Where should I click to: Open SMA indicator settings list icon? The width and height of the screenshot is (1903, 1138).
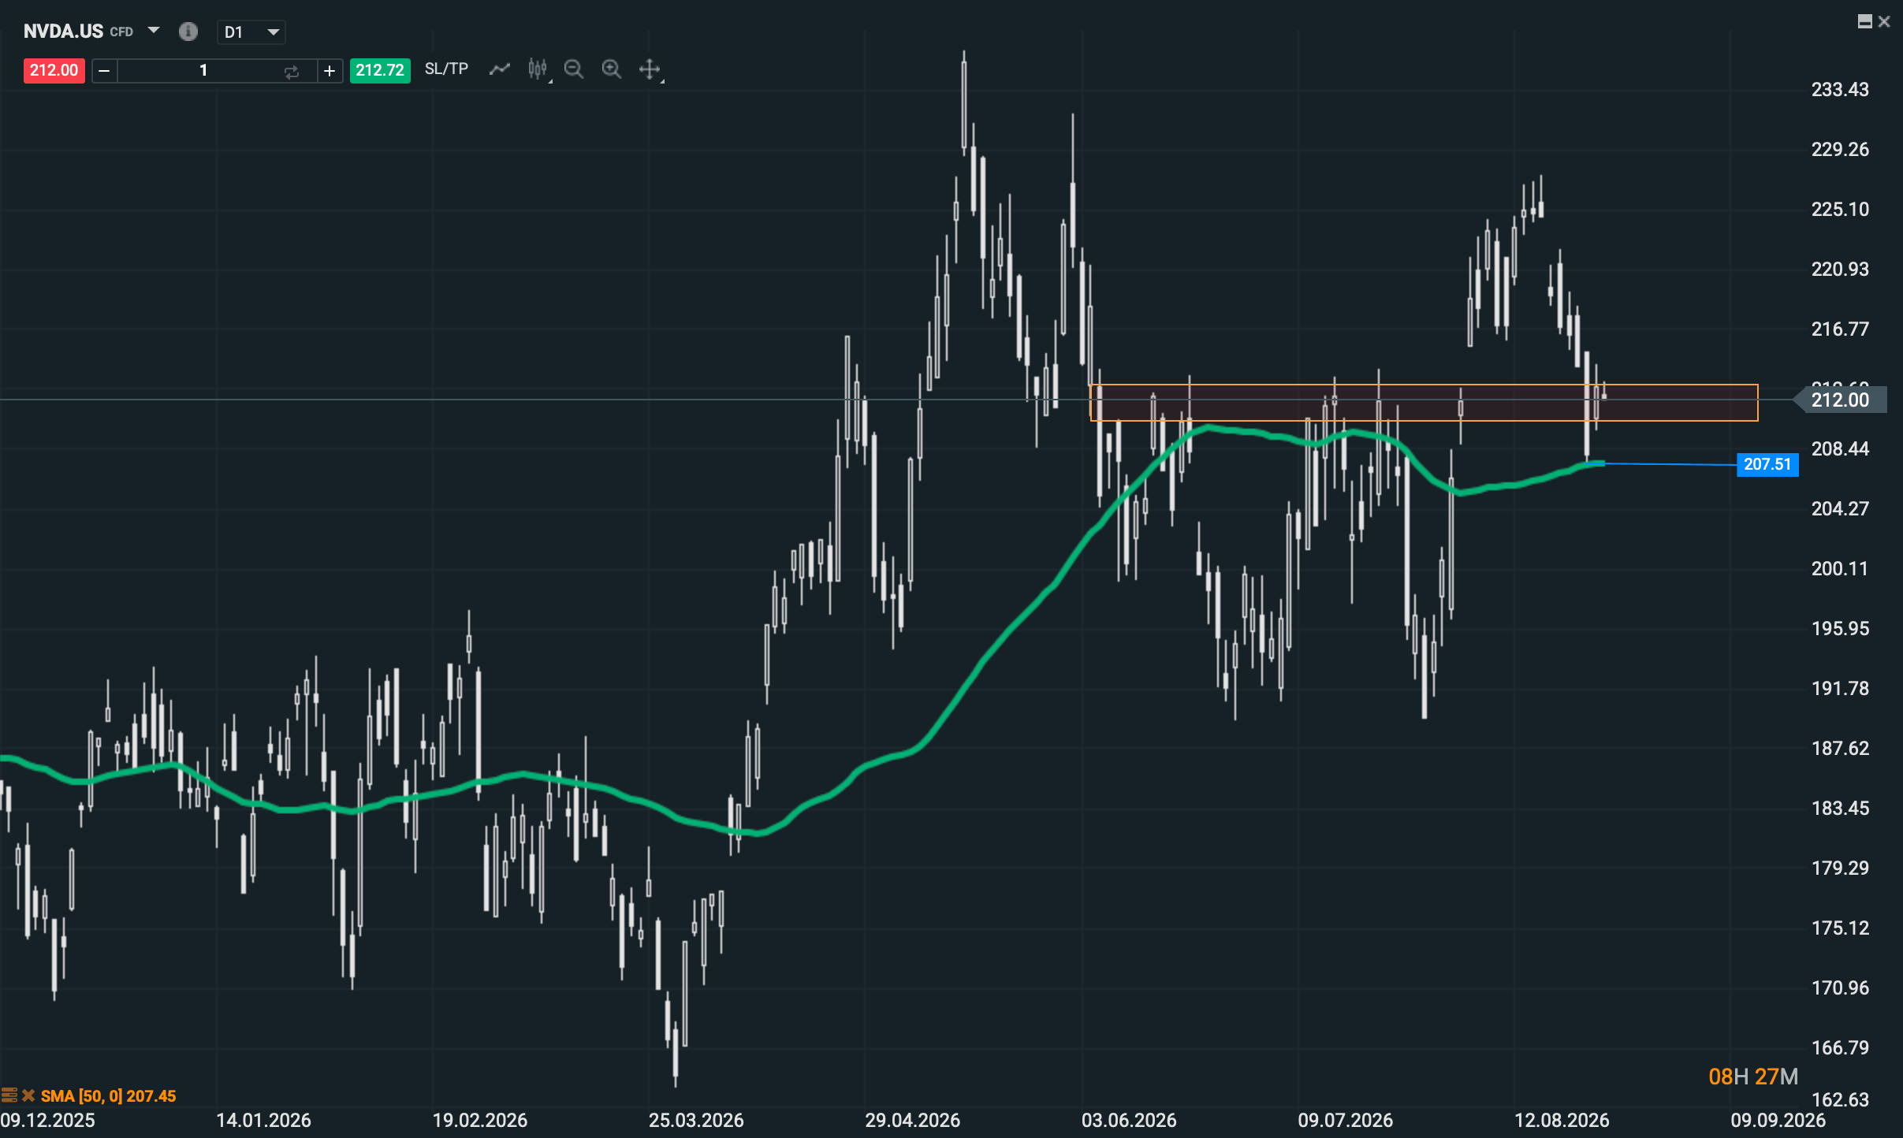(x=9, y=1095)
